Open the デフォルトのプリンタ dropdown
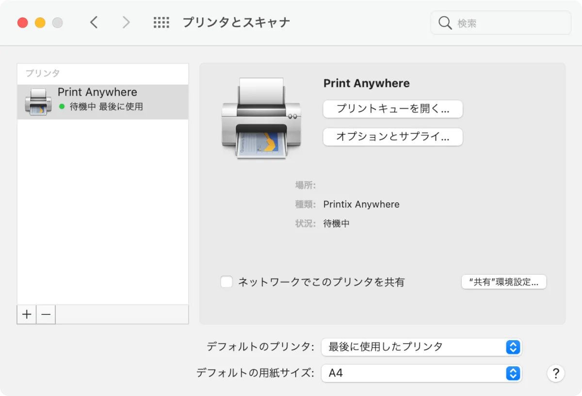This screenshot has width=582, height=396. point(421,347)
